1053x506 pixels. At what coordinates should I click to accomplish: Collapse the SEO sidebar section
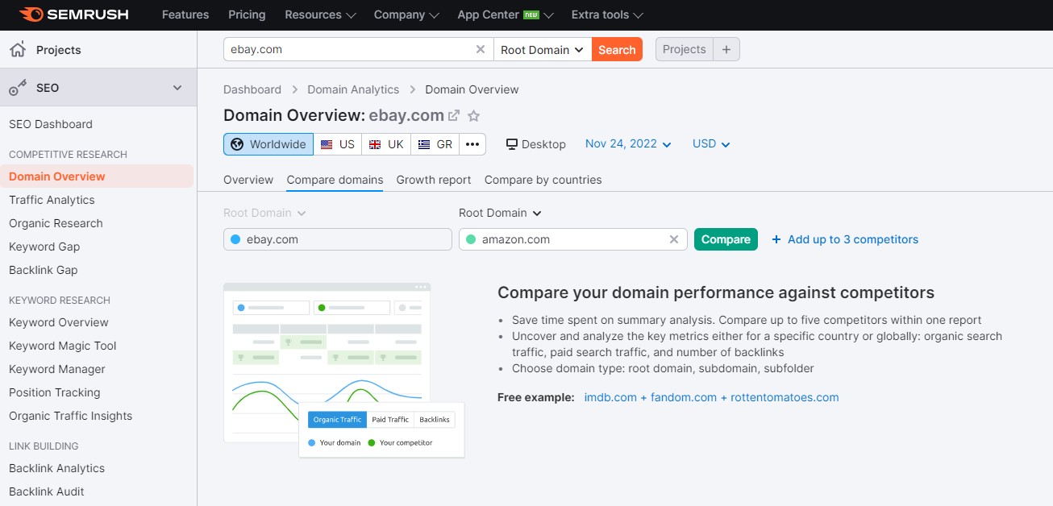point(177,88)
